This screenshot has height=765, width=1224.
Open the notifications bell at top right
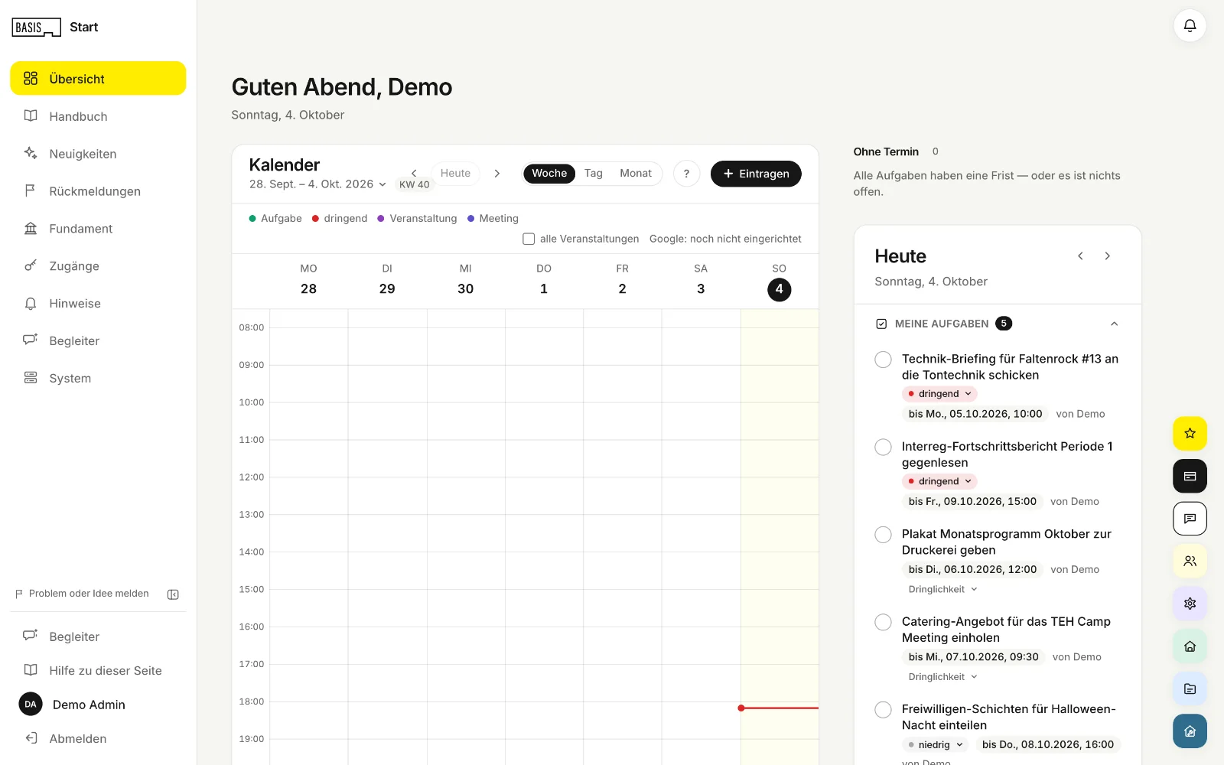[x=1190, y=26]
